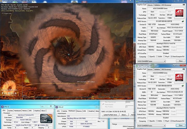Toggle PhysX checkbox in top GPU-Z window

(164, 57)
